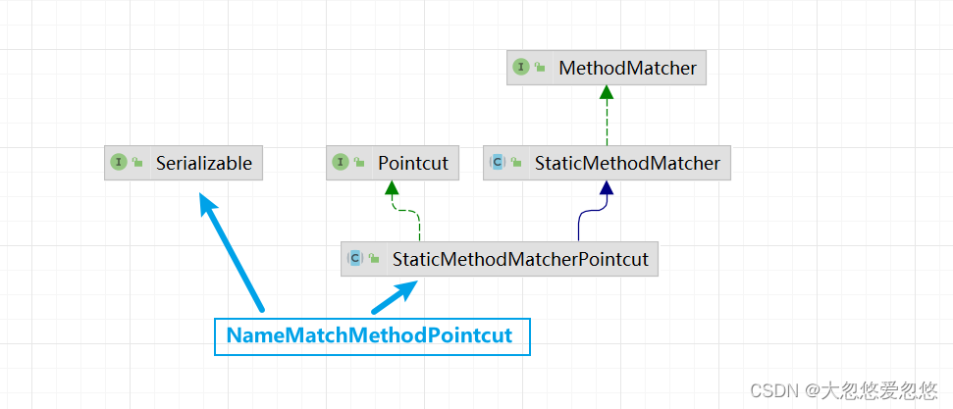
Task: Click the interface icon beside Serializable
Action: point(119,162)
